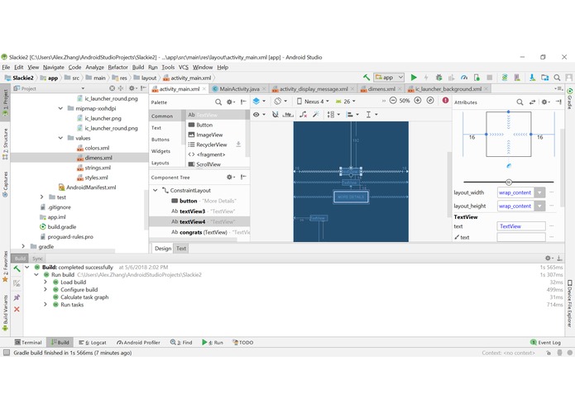575x408 pixels.
Task: Collapse ConstraintLayout in Component Tree
Action: pyautogui.click(x=155, y=190)
